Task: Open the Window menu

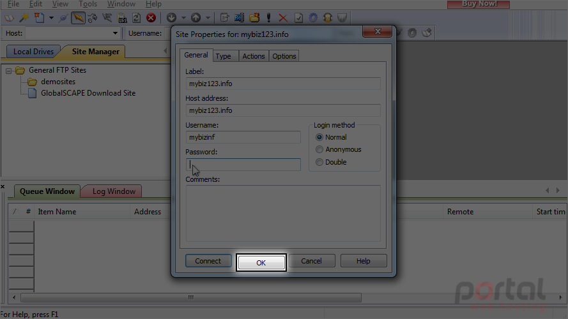Action: pyautogui.click(x=121, y=4)
